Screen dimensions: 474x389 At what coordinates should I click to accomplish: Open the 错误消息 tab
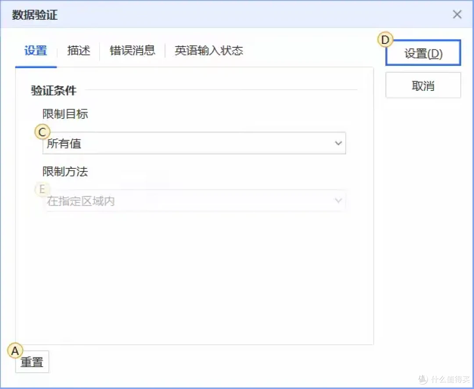(133, 50)
